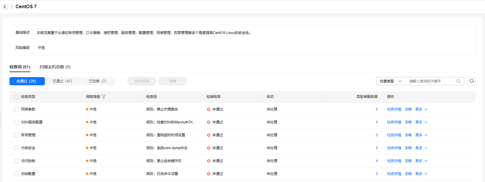Open the 风险等级 filter funnel icon
485x182 pixels.
click(x=104, y=97)
